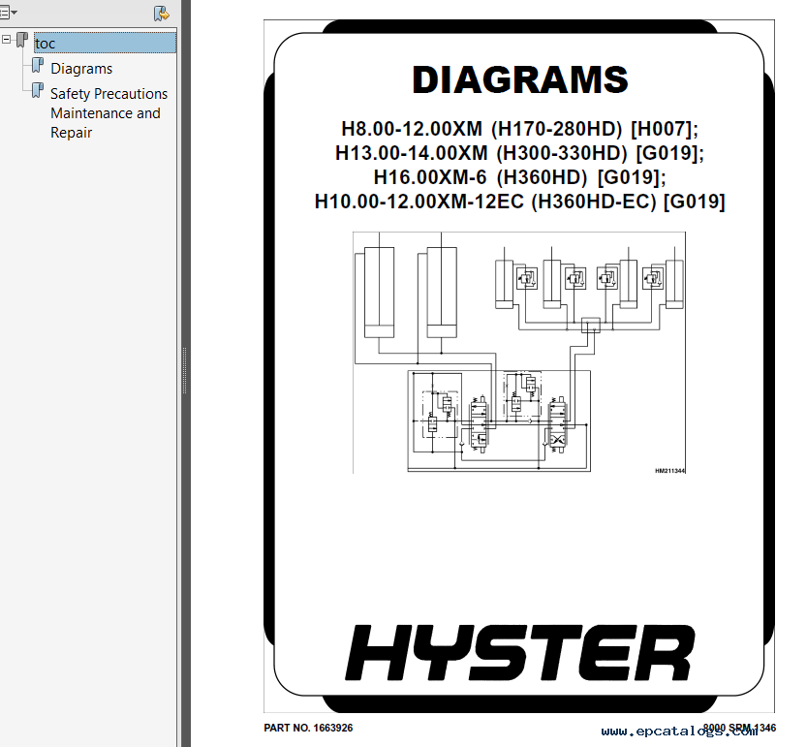Click the PART NO. 1663926 text
The image size is (807, 747).
(308, 728)
